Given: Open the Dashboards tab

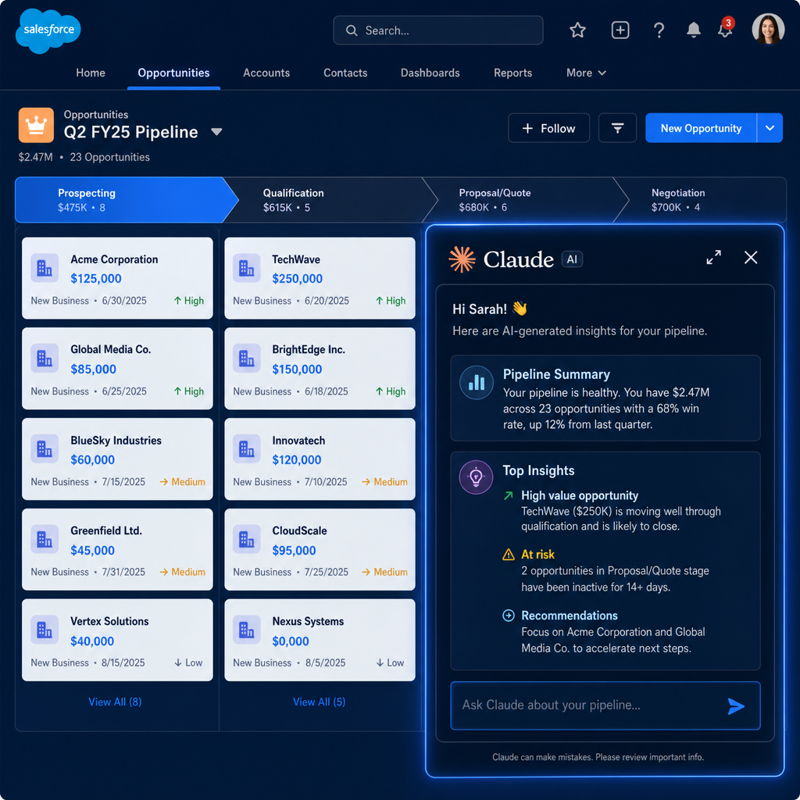Looking at the screenshot, I should pos(430,73).
